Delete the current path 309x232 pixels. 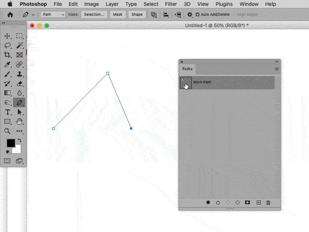click(268, 203)
